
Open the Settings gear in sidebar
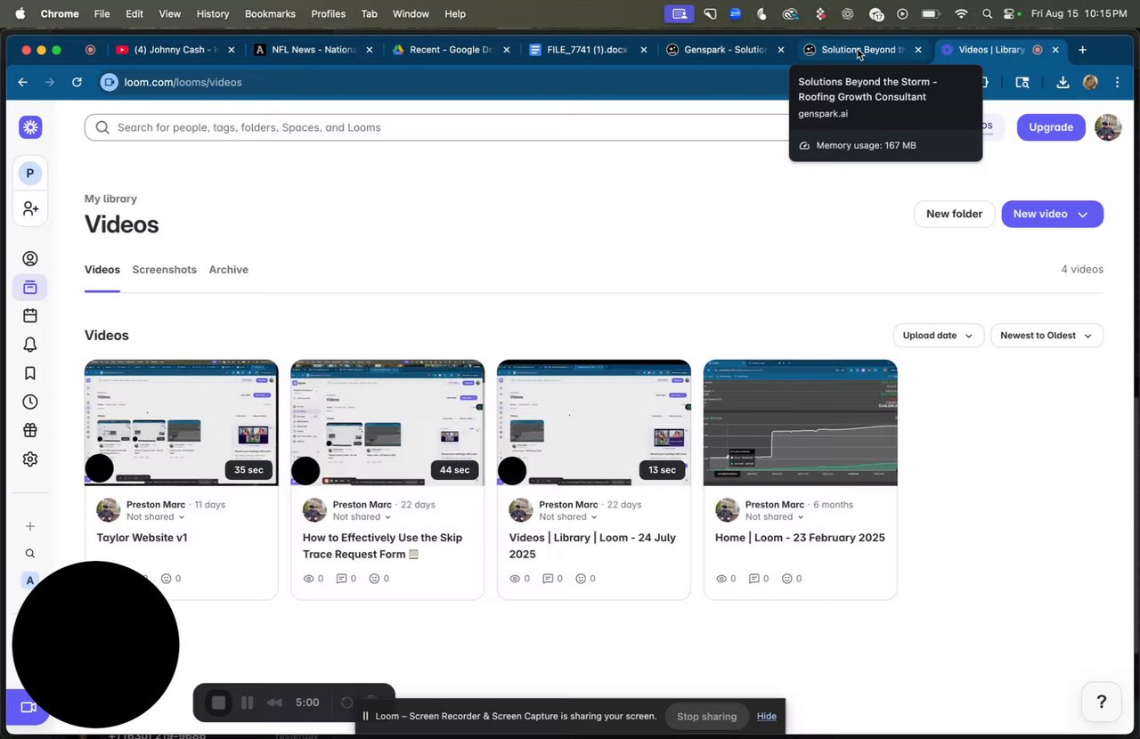tap(30, 459)
